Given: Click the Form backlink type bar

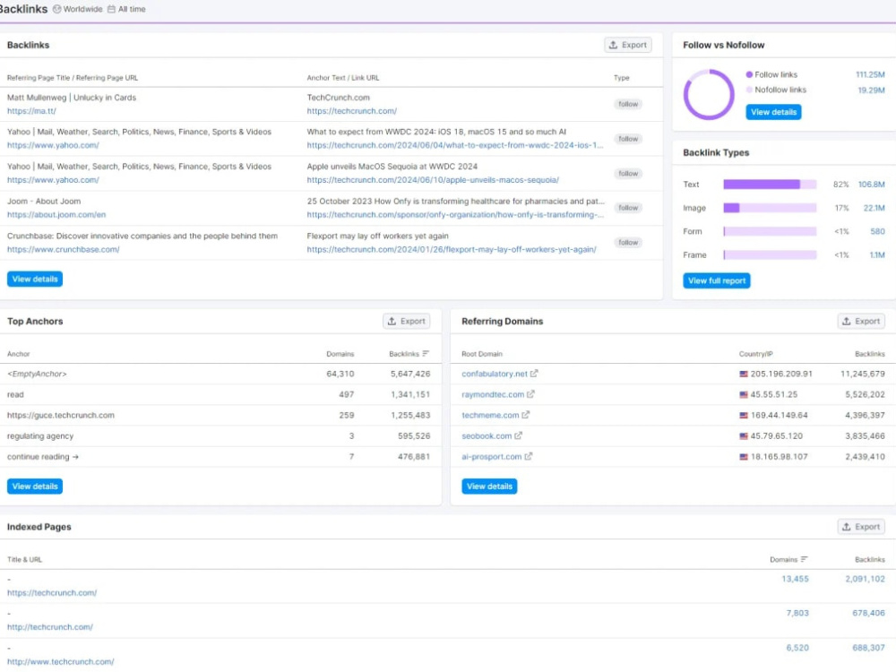Looking at the screenshot, I should pos(770,231).
